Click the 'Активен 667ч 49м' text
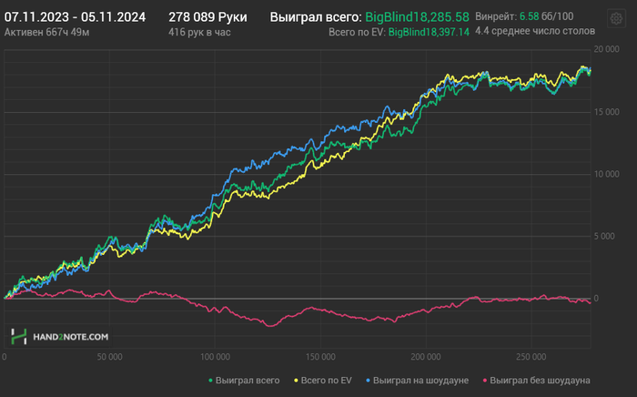 pyautogui.click(x=46, y=32)
